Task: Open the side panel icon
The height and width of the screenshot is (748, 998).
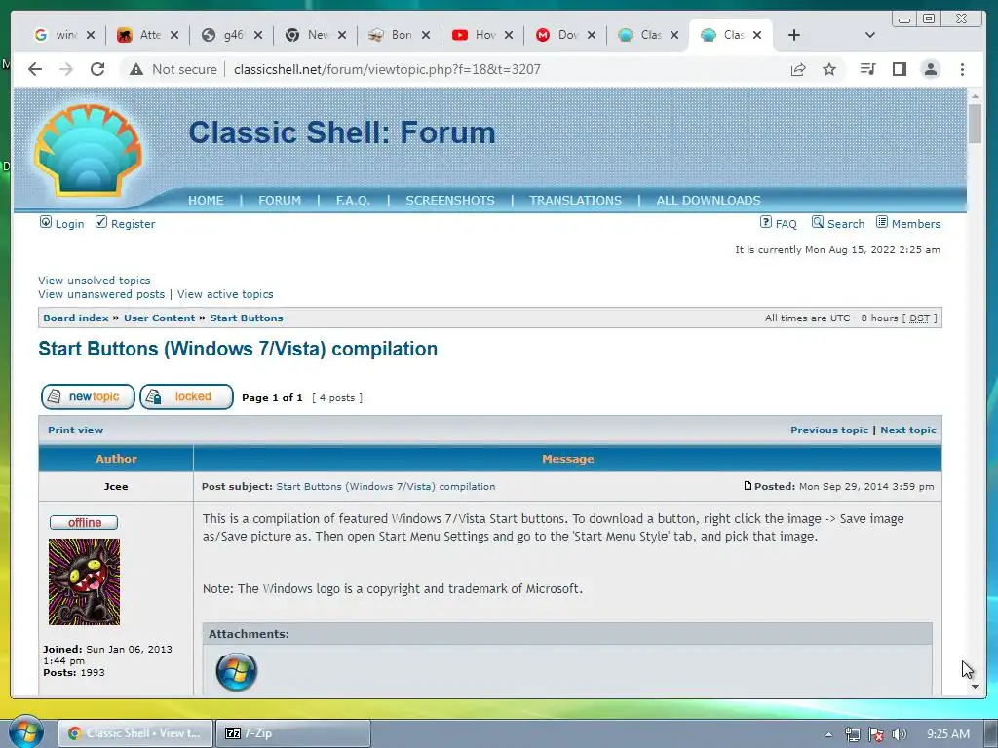Action: click(x=899, y=69)
